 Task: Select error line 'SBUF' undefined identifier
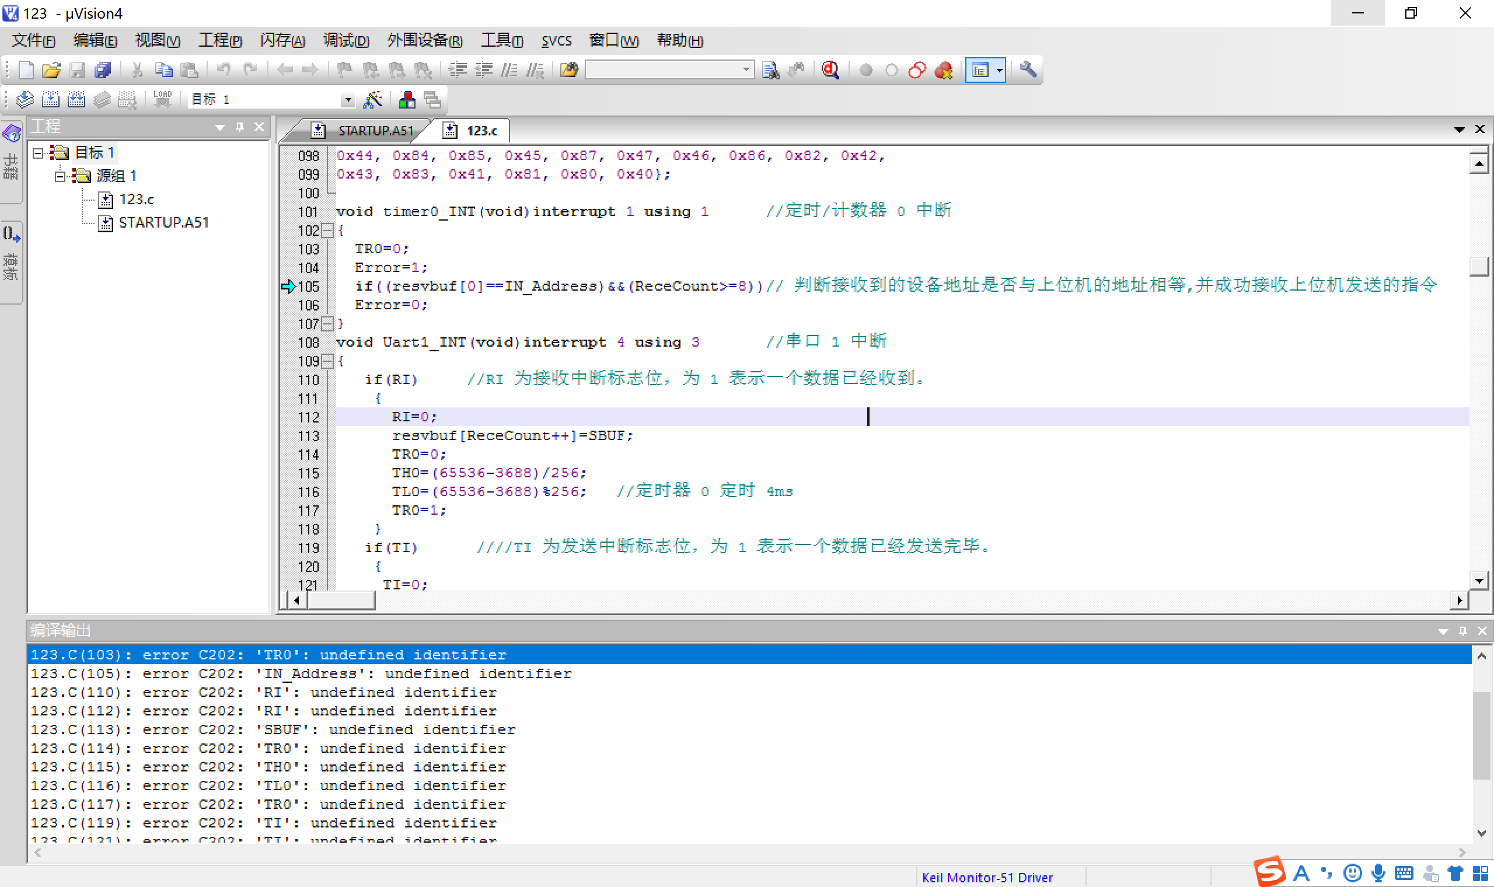(x=749, y=730)
